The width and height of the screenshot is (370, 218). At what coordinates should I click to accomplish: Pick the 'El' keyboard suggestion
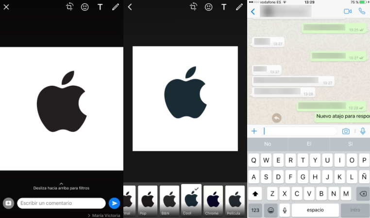click(309, 144)
